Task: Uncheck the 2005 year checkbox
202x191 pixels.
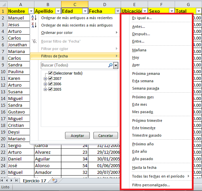Action: [x=50, y=89]
